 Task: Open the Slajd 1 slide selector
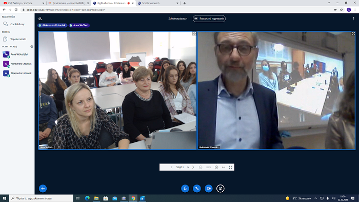(183, 167)
